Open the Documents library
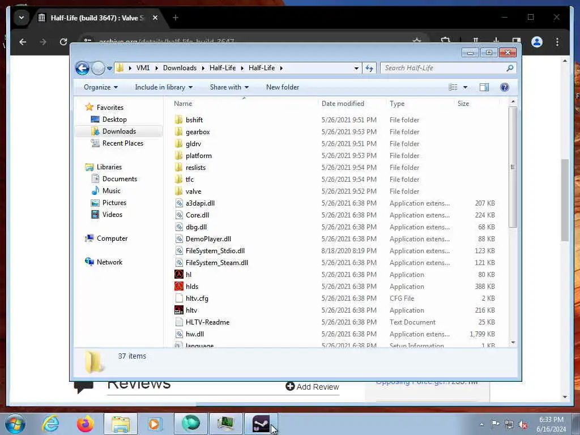Screen dimensions: 580x435 120,178
